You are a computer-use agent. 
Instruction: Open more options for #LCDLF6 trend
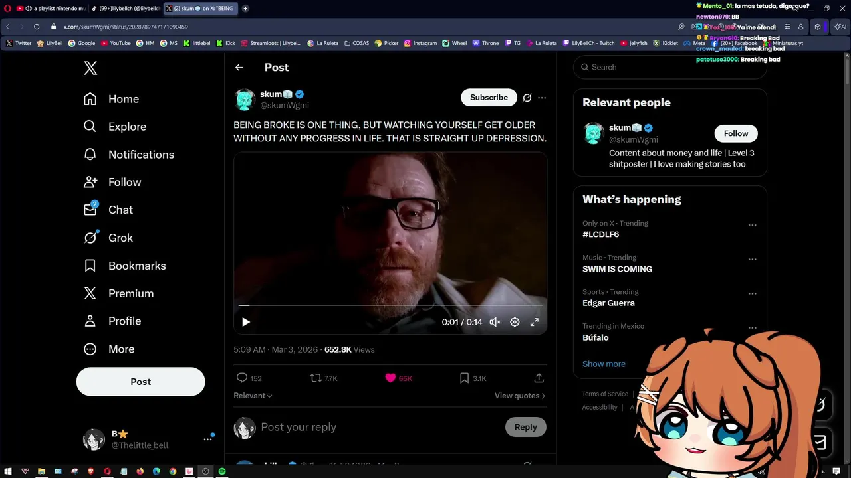[753, 225]
